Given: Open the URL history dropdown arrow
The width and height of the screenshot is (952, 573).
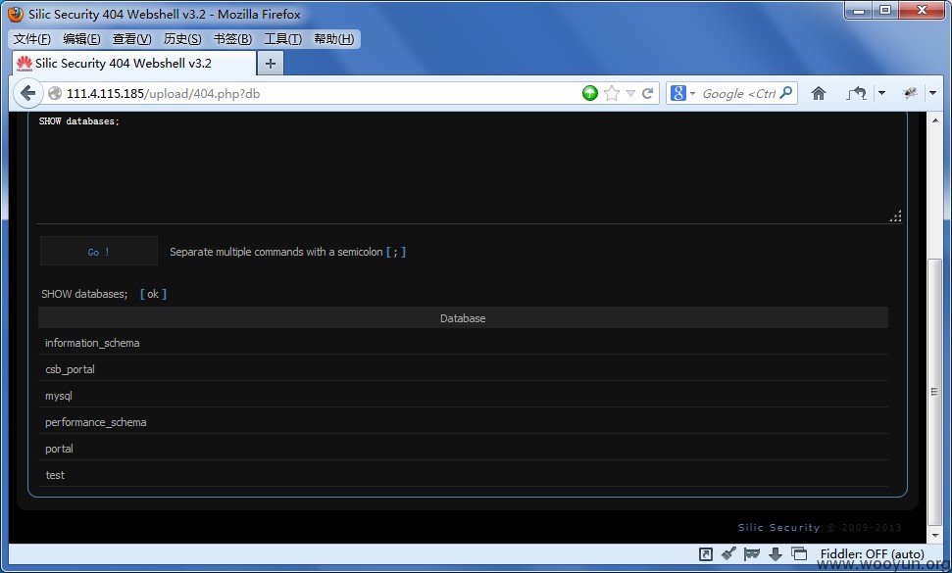Looking at the screenshot, I should (x=630, y=93).
